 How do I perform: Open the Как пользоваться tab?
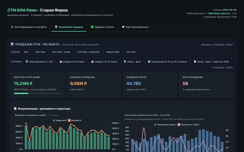pyautogui.click(x=135, y=27)
